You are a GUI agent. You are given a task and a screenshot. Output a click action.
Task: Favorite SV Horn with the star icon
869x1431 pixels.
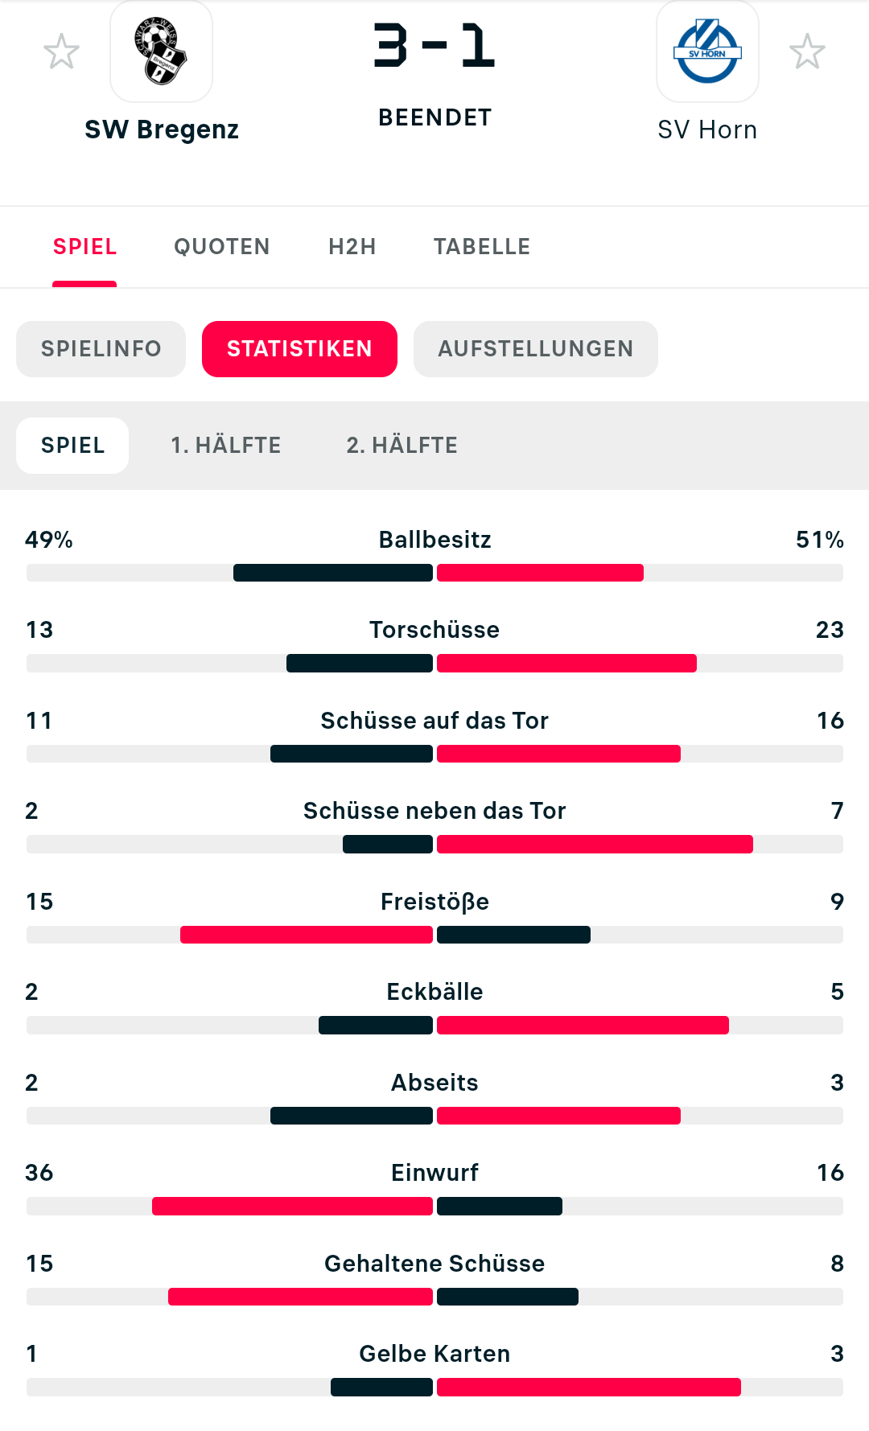pos(807,51)
